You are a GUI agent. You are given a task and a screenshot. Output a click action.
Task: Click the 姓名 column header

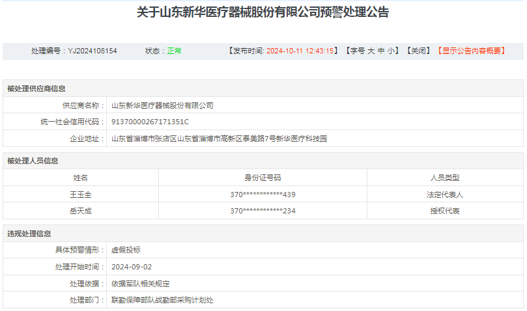click(x=80, y=178)
